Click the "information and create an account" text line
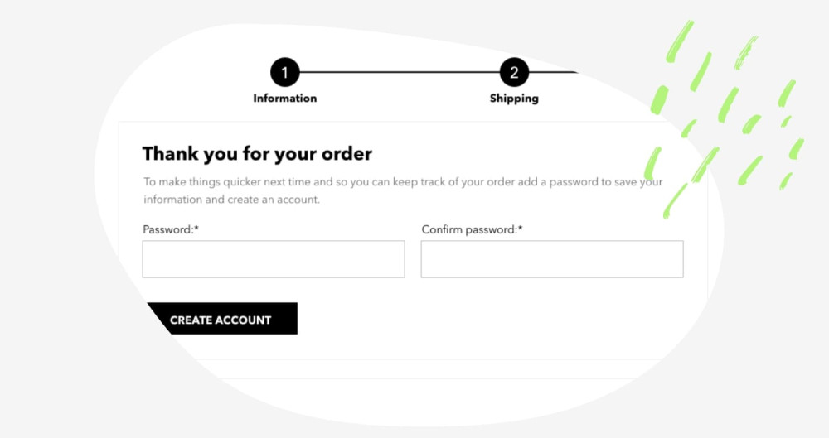This screenshot has width=829, height=438. point(231,200)
